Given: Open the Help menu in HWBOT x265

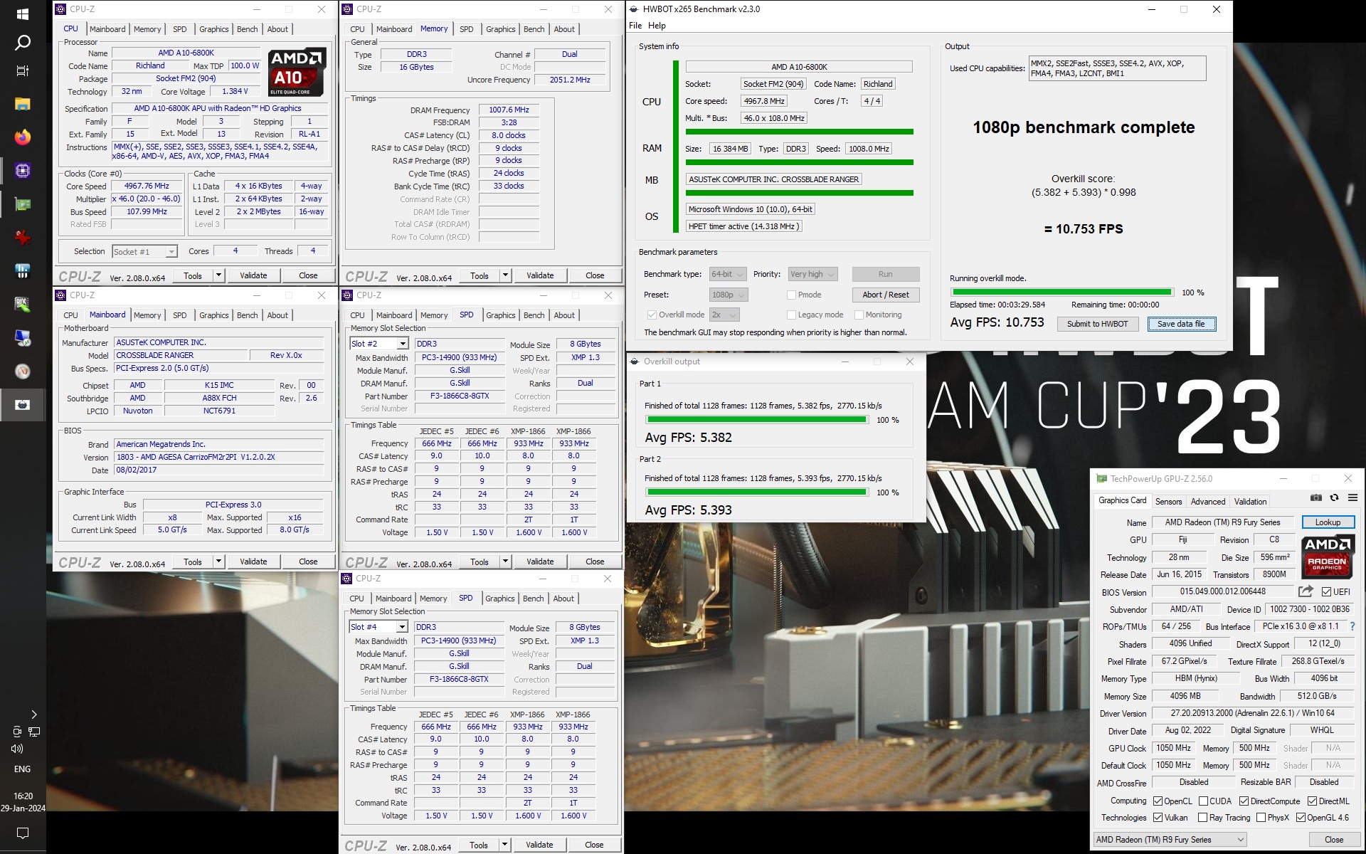Looking at the screenshot, I should (x=657, y=26).
